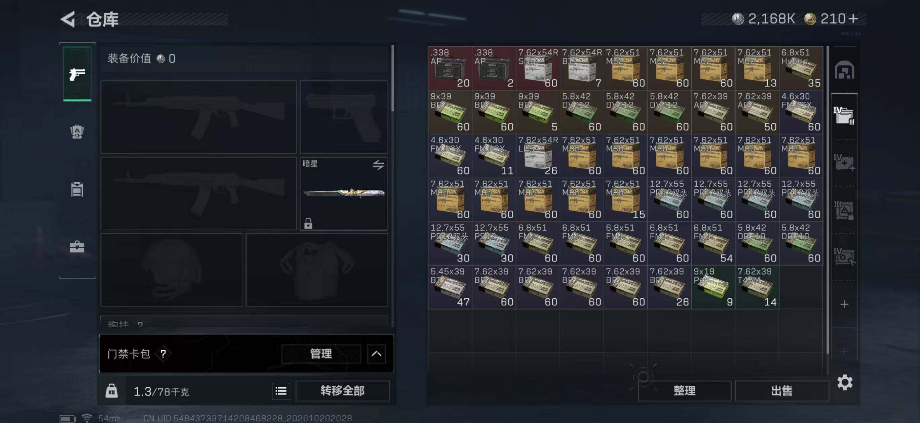Open the chest rig sidebar tab
Viewport: 920px width, 423px height.
(77, 189)
